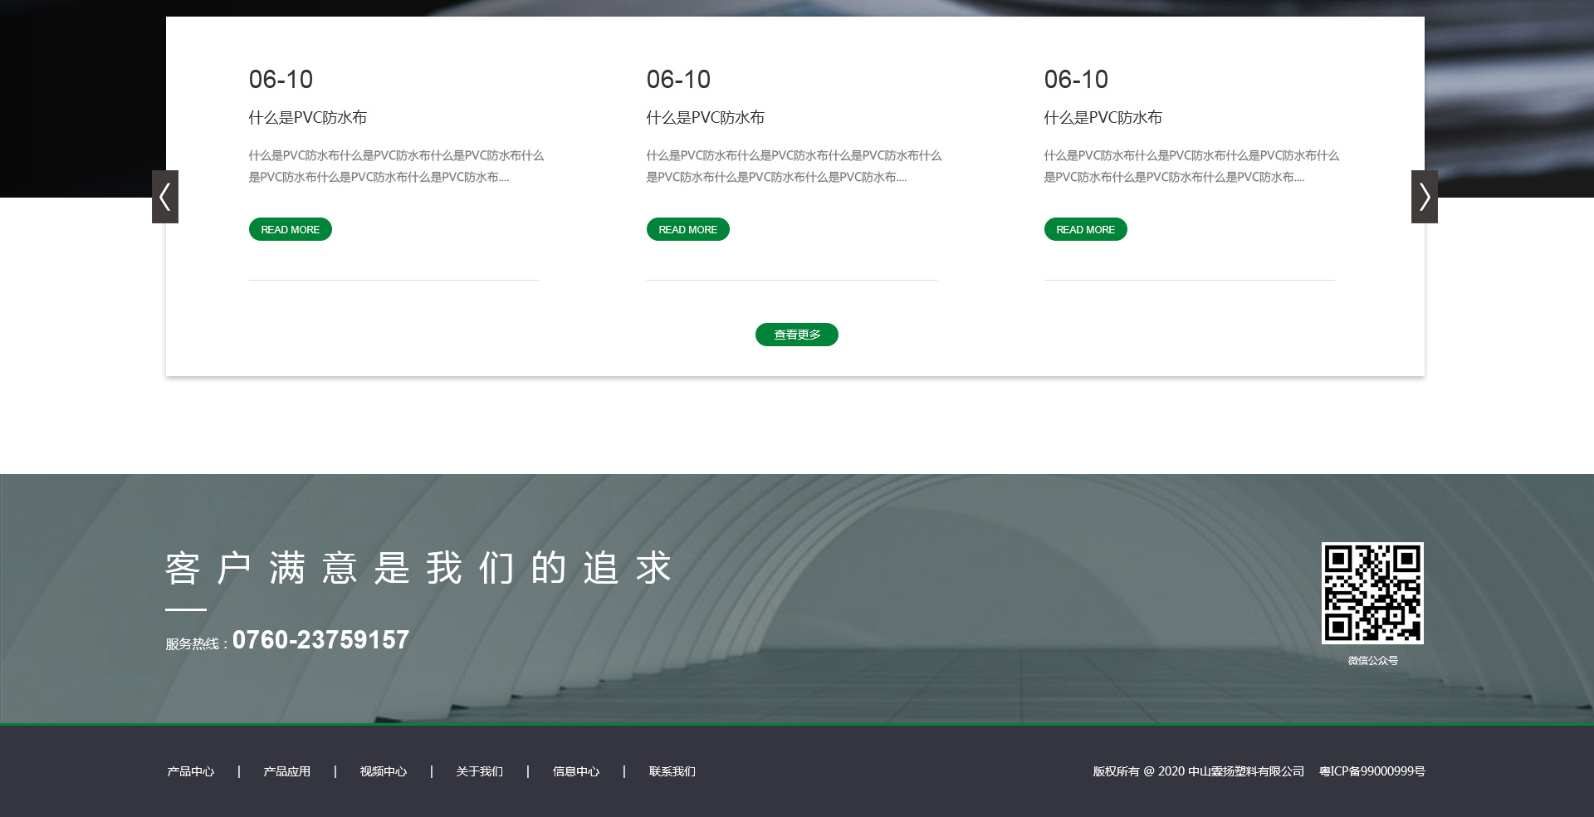Open 关于我们 footer link
Screen dimensions: 1594x817
(479, 771)
